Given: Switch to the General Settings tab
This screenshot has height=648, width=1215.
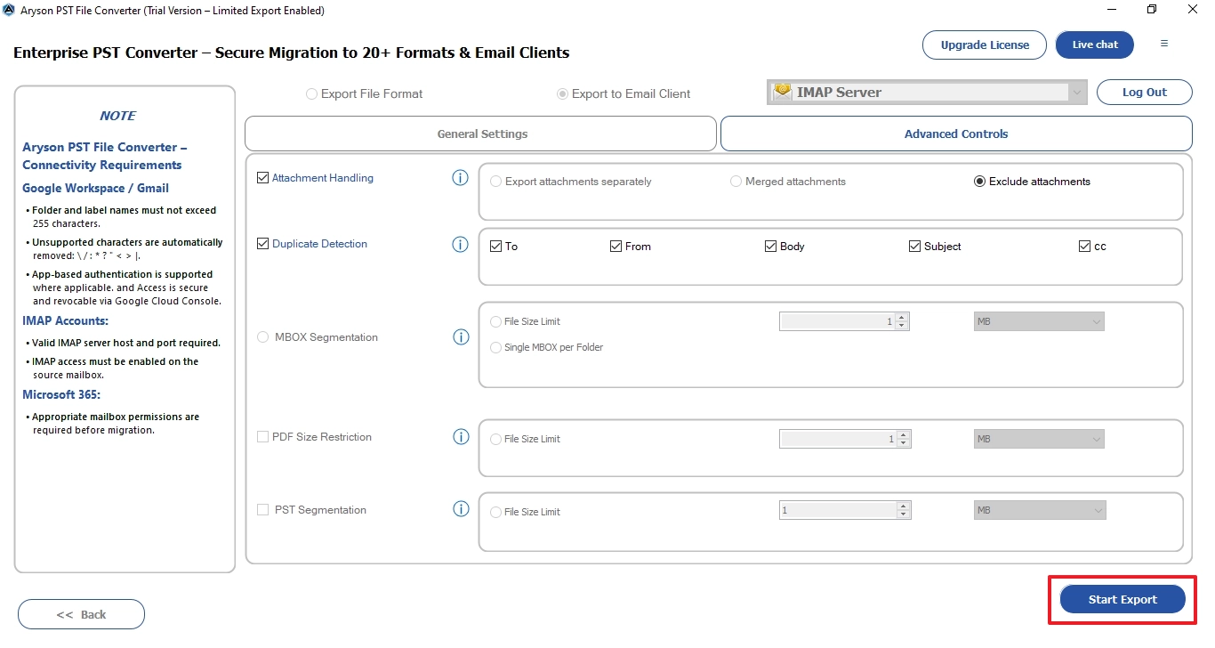Looking at the screenshot, I should pos(481,134).
